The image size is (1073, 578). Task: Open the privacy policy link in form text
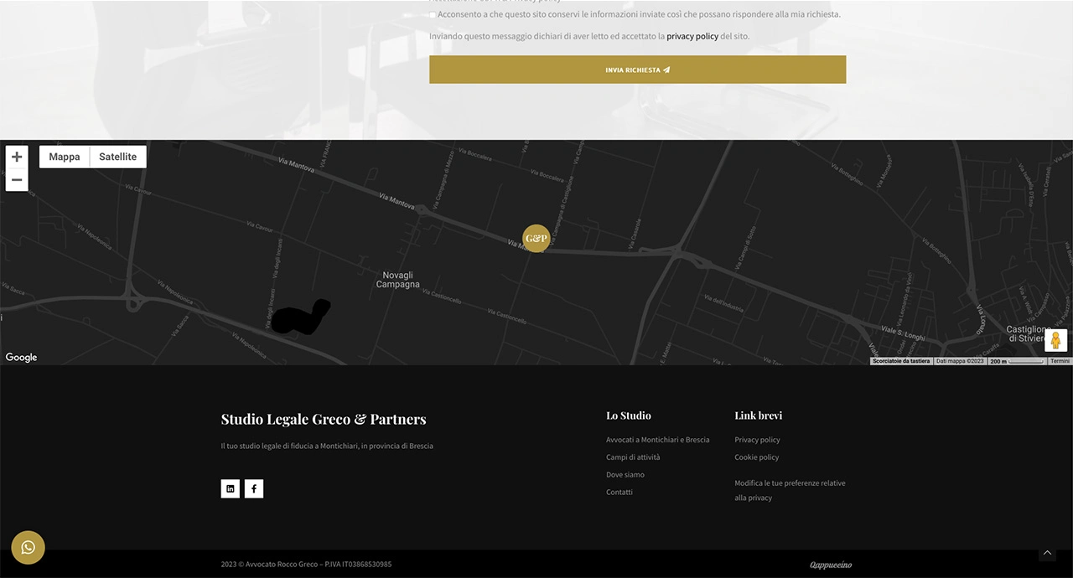coord(692,36)
